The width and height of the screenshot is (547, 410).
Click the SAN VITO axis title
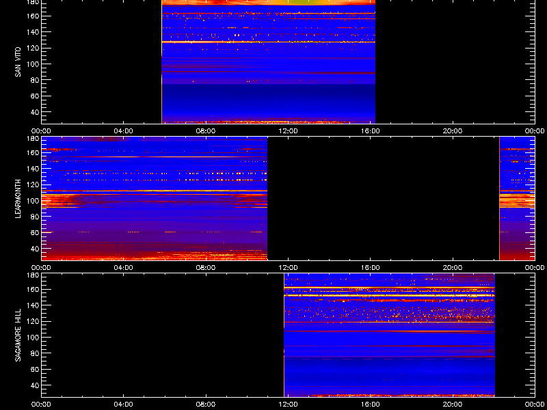[x=18, y=62]
